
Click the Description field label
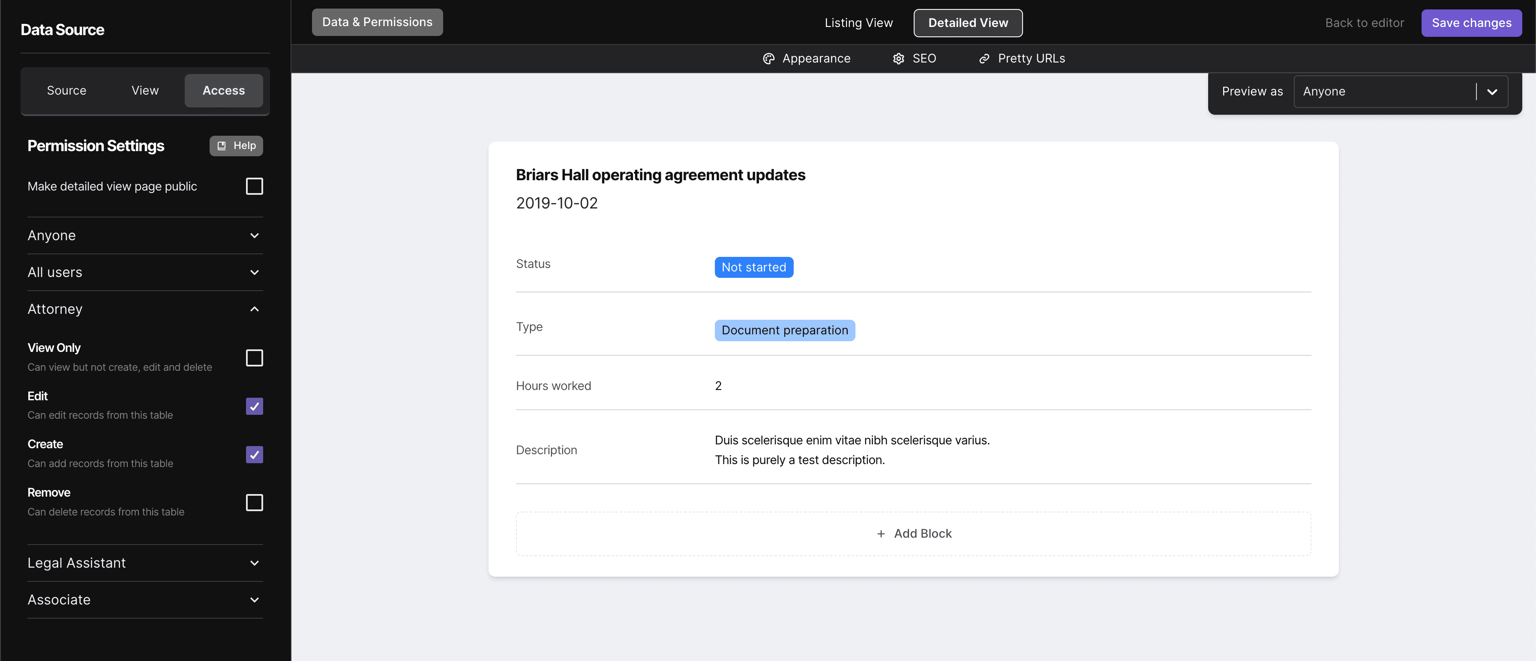546,450
